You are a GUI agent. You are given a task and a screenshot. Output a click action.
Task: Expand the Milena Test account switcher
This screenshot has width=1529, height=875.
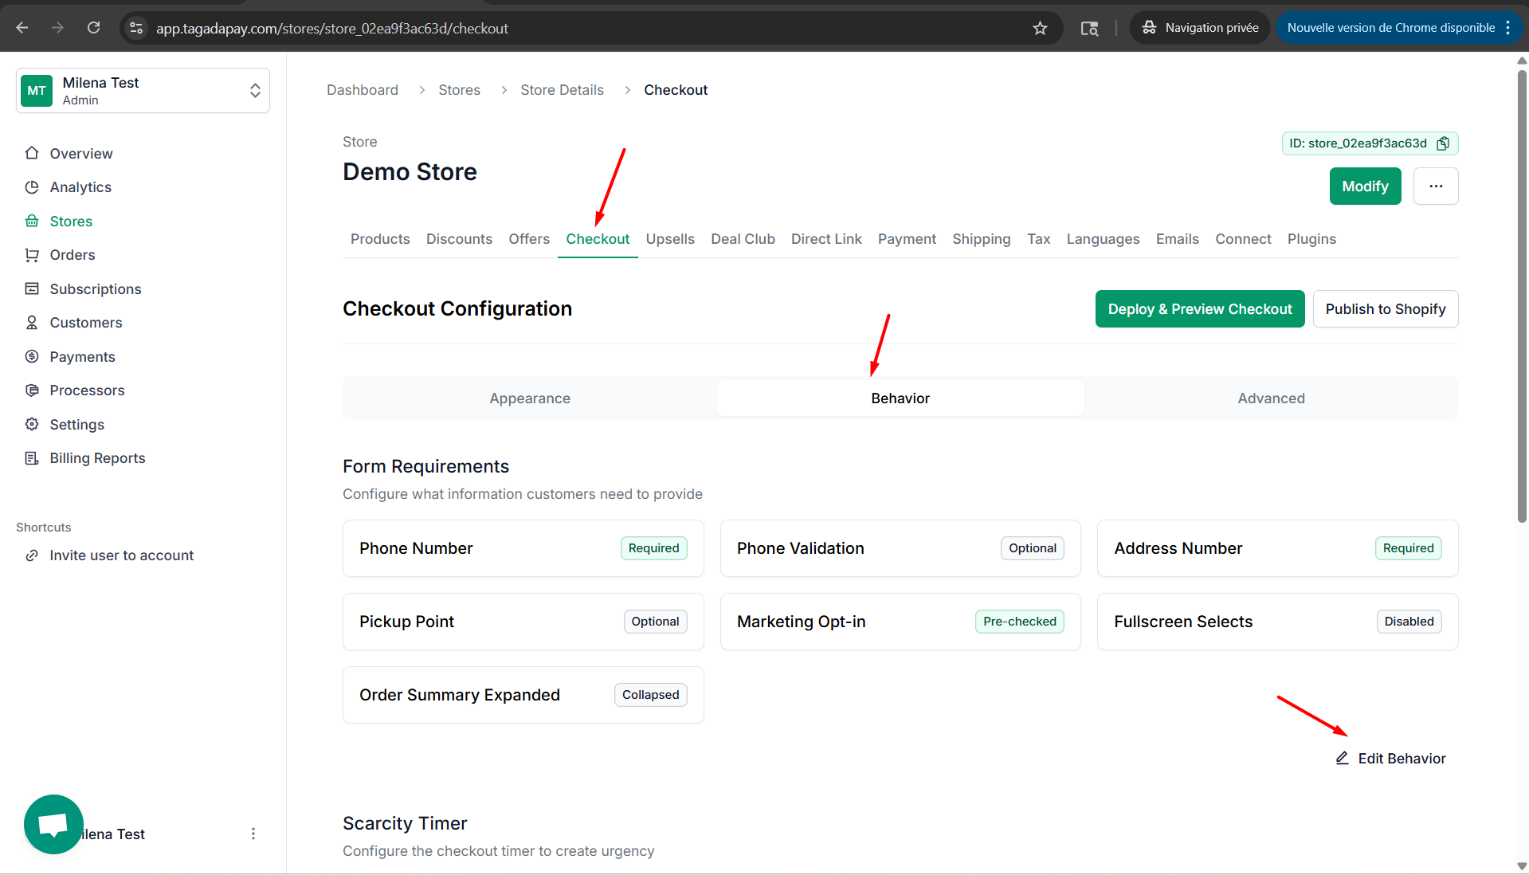click(x=254, y=90)
